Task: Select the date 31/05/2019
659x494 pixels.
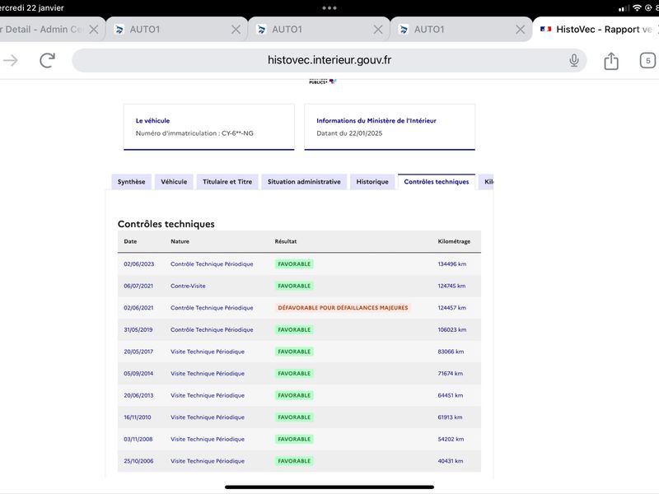Action: (138, 330)
